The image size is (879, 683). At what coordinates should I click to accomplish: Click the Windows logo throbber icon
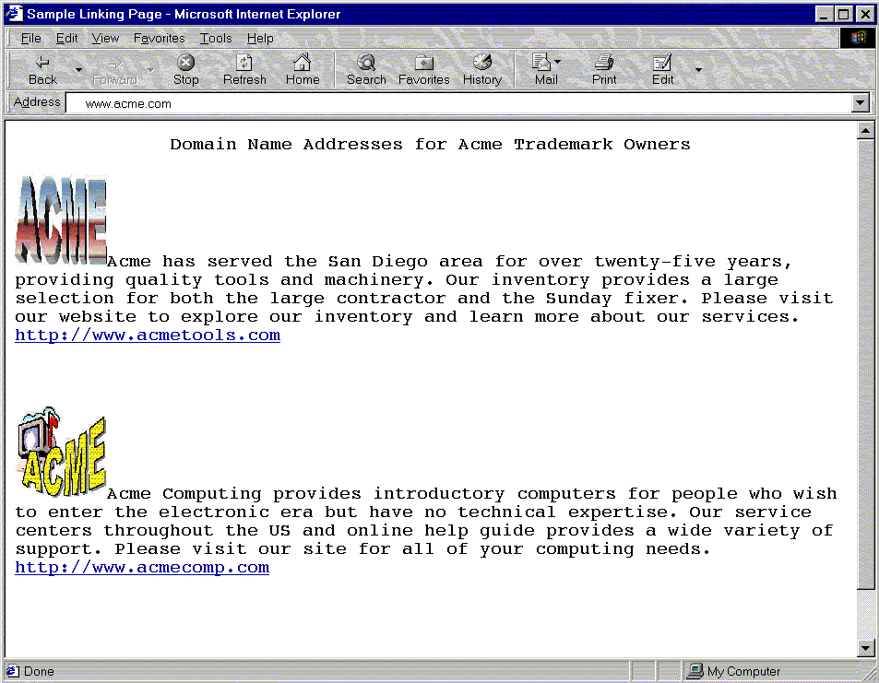pos(858,38)
